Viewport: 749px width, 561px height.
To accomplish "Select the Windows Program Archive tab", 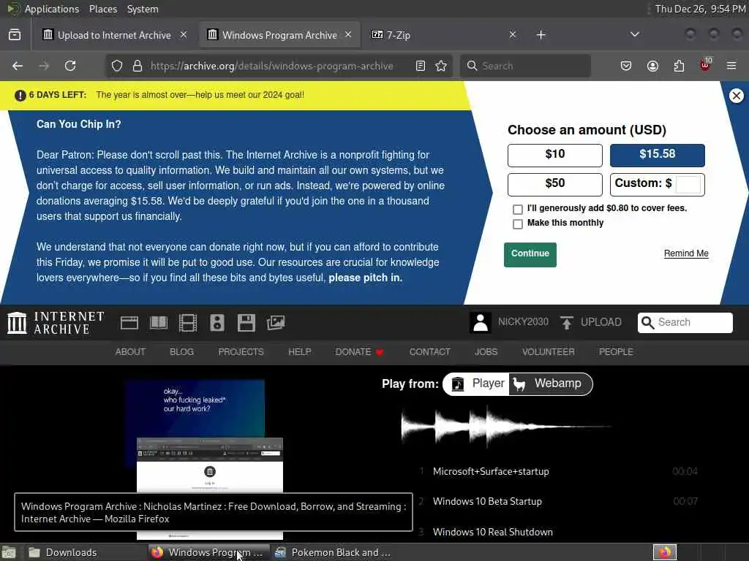I will (279, 35).
